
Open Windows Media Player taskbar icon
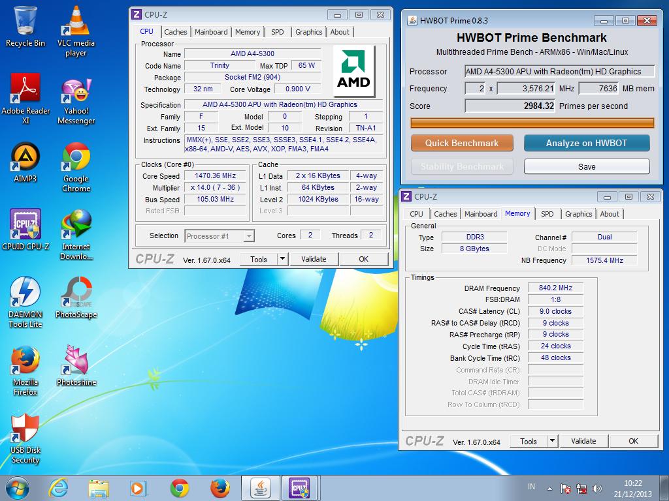(139, 488)
